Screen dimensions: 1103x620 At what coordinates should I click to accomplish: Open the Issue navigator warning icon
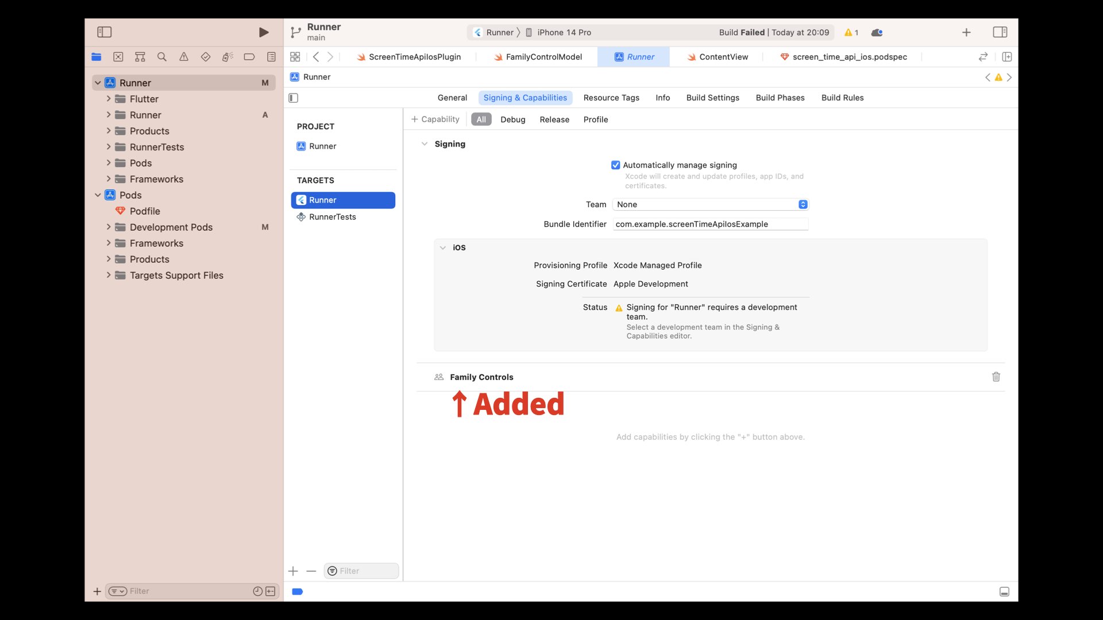tap(184, 57)
